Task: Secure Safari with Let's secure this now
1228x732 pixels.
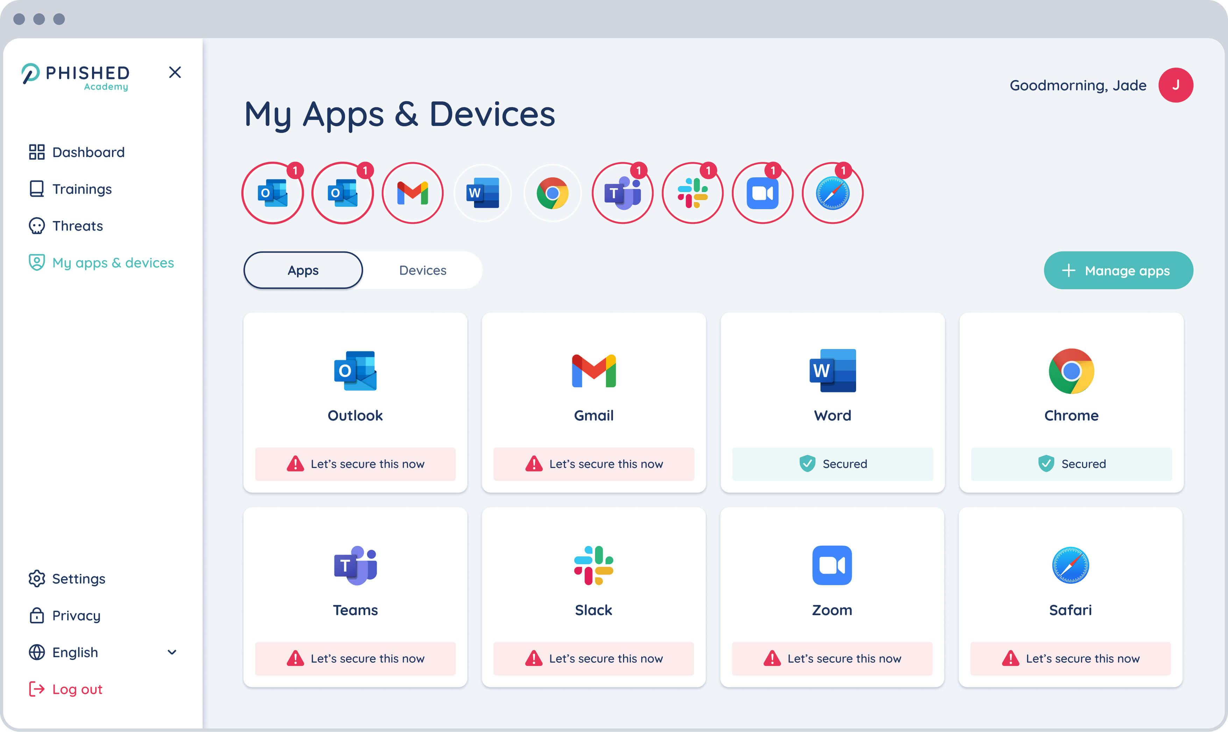Action: [1071, 659]
